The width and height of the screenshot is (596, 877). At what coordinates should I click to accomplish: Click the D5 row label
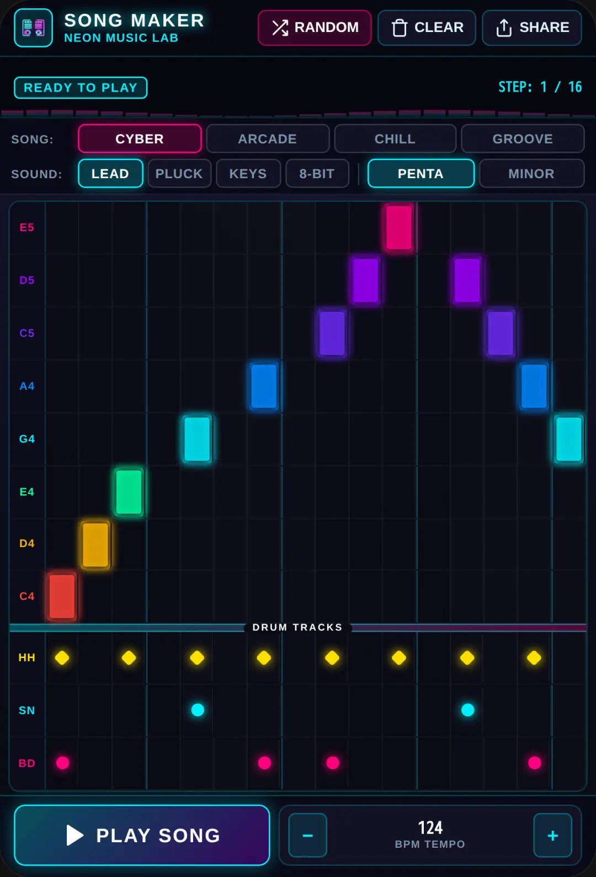coord(27,280)
